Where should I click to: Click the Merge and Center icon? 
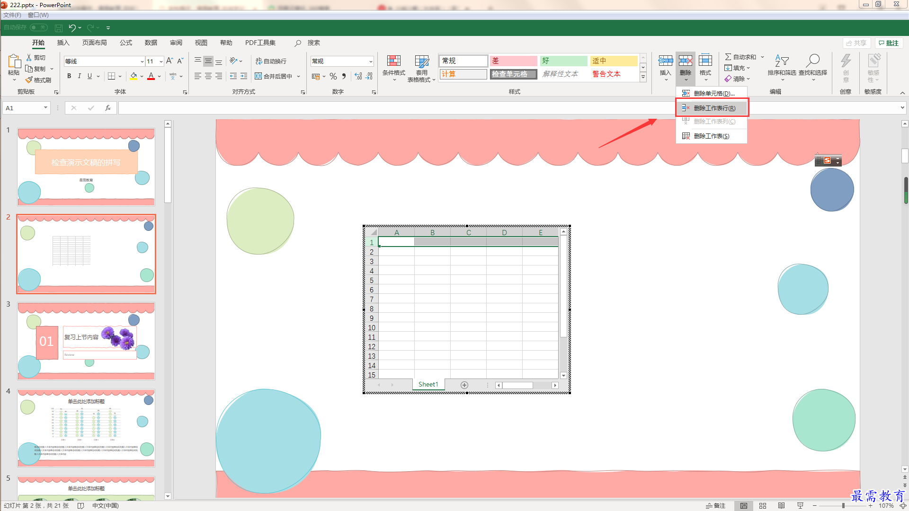(x=258, y=76)
